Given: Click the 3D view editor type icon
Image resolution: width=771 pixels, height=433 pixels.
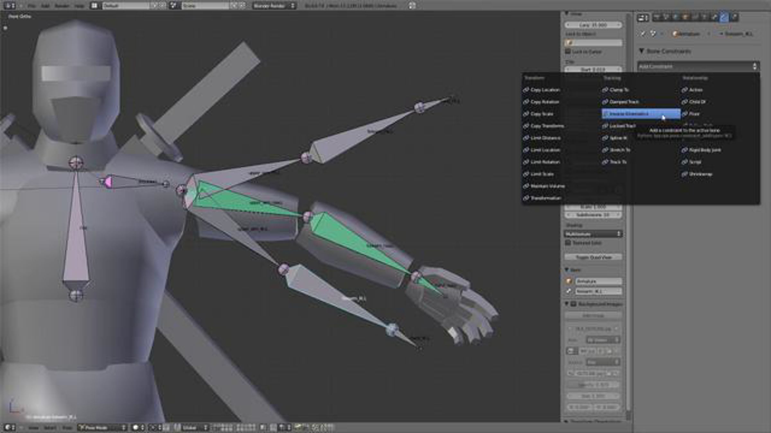Looking at the screenshot, I should [9, 427].
